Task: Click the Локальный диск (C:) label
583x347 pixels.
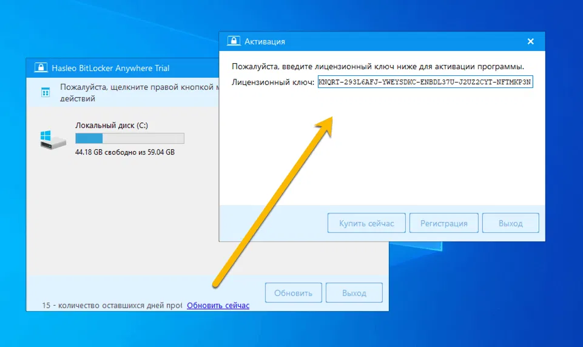Action: [x=112, y=126]
